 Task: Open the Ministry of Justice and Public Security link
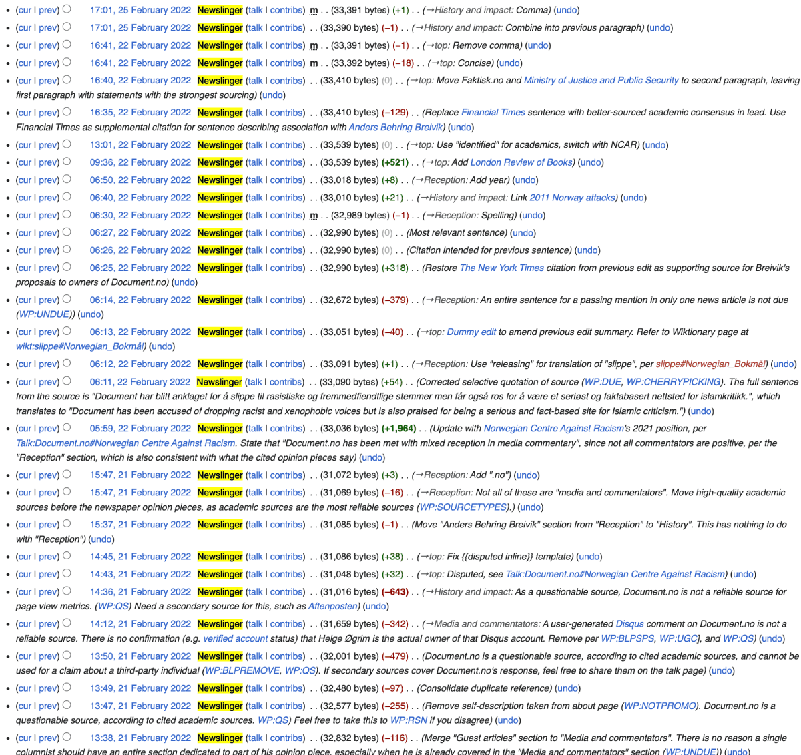[601, 81]
